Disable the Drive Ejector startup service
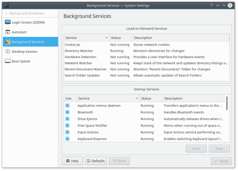This screenshot has width=238, height=171. (67, 119)
